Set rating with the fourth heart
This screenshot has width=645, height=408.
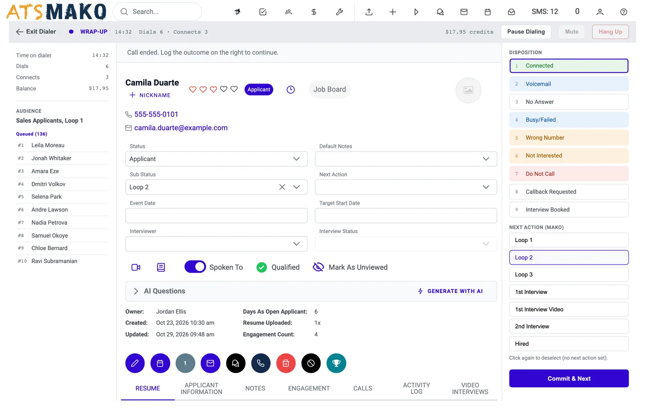(223, 89)
